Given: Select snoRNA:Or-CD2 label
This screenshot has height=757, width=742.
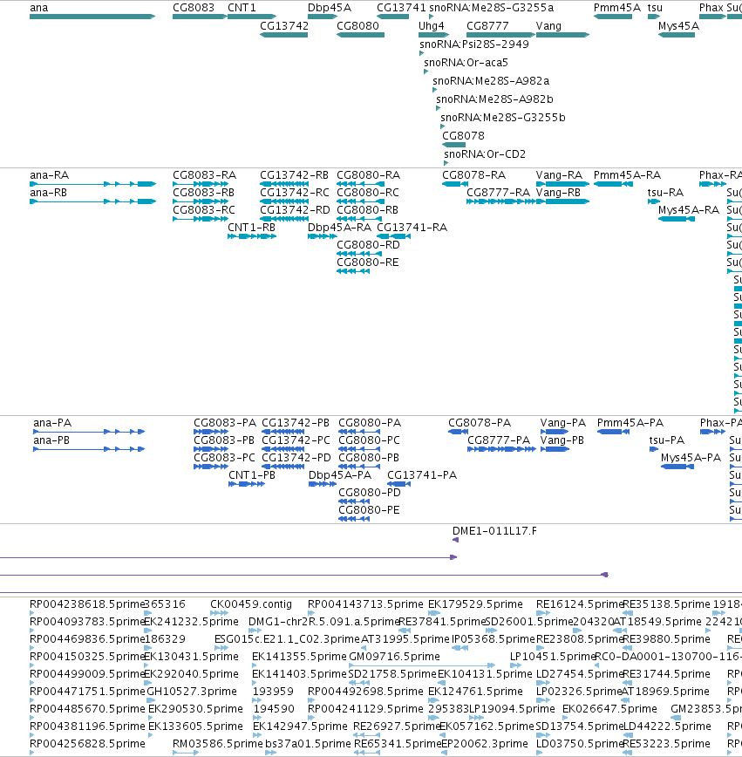Looking at the screenshot, I should click(484, 154).
